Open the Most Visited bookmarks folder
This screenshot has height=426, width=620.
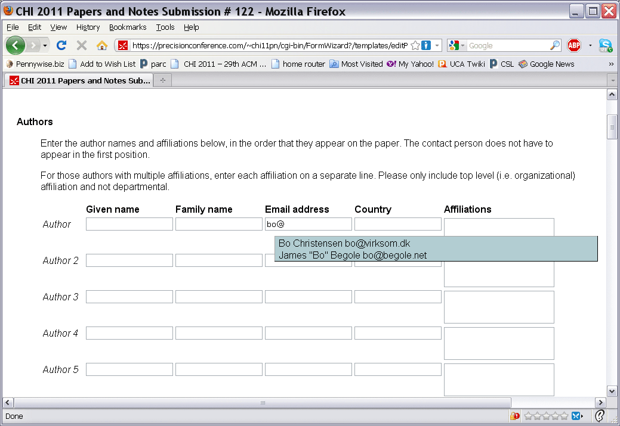tap(356, 64)
